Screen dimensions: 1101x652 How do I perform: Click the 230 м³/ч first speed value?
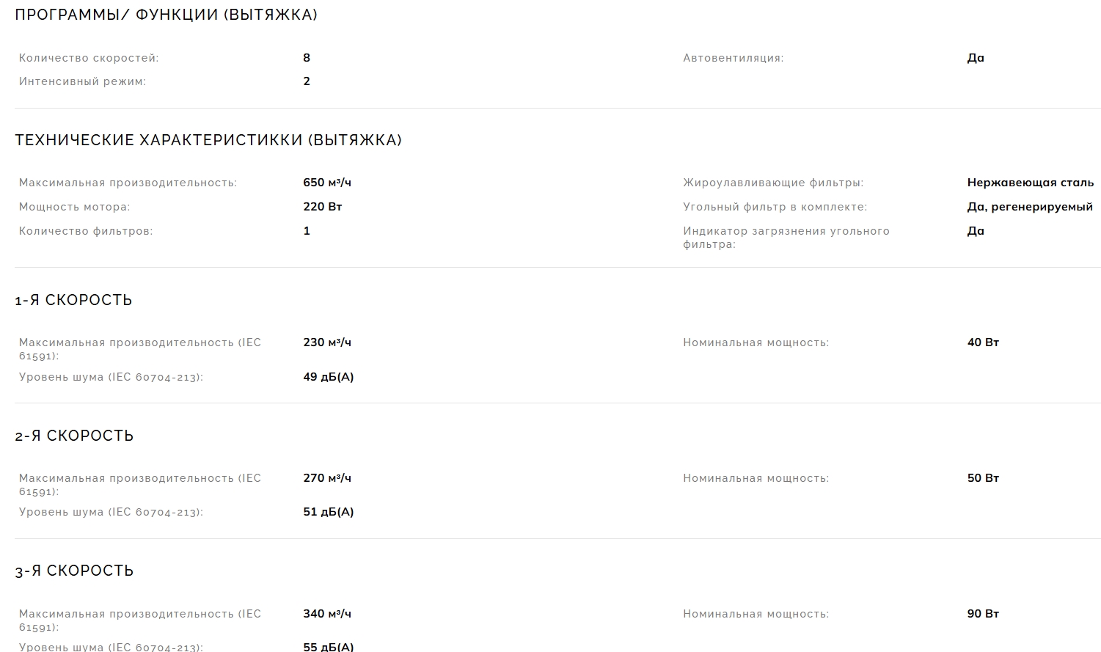pyautogui.click(x=327, y=343)
